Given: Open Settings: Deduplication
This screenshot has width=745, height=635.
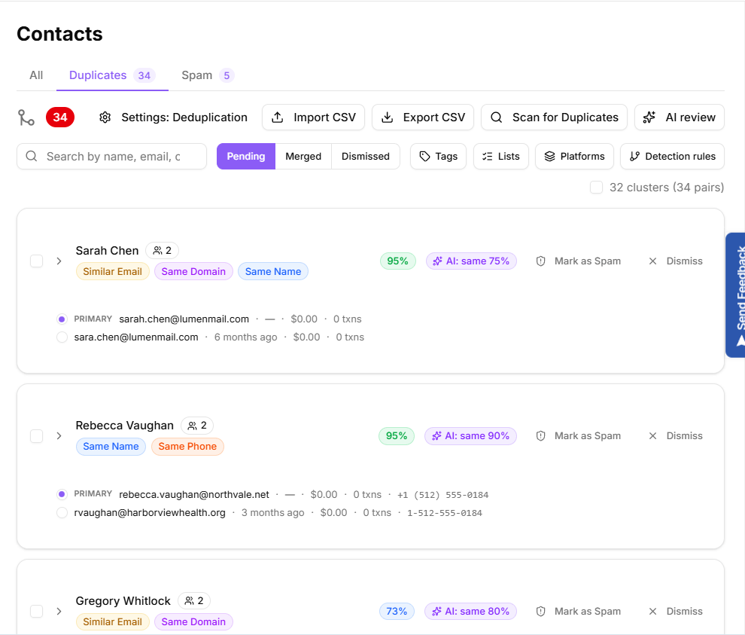Looking at the screenshot, I should click(x=173, y=118).
